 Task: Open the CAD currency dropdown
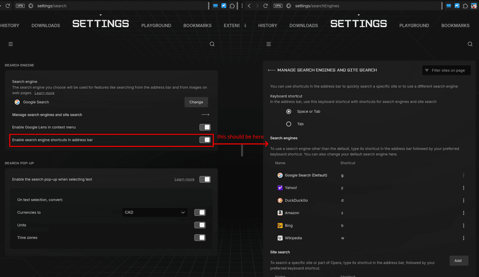(155, 212)
